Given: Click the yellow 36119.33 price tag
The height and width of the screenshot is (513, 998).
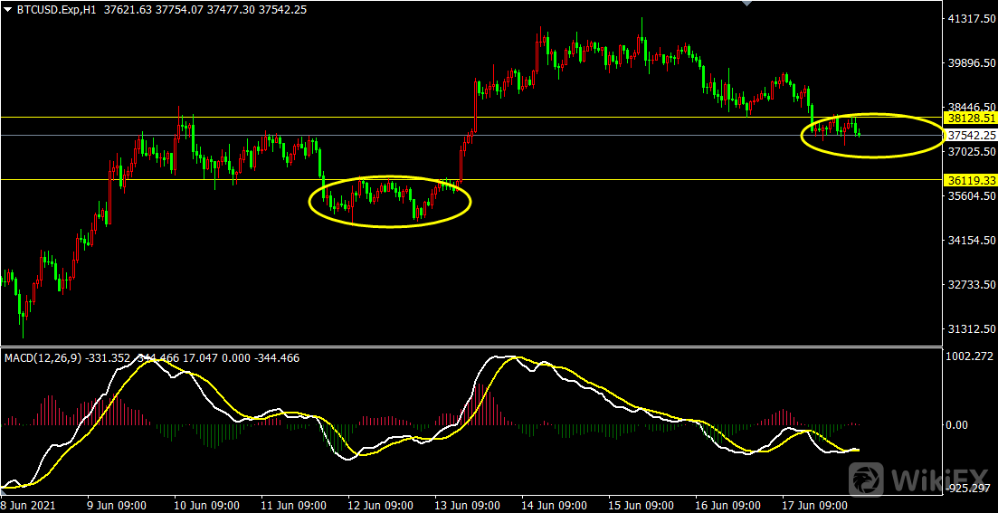Looking at the screenshot, I should pyautogui.click(x=971, y=180).
